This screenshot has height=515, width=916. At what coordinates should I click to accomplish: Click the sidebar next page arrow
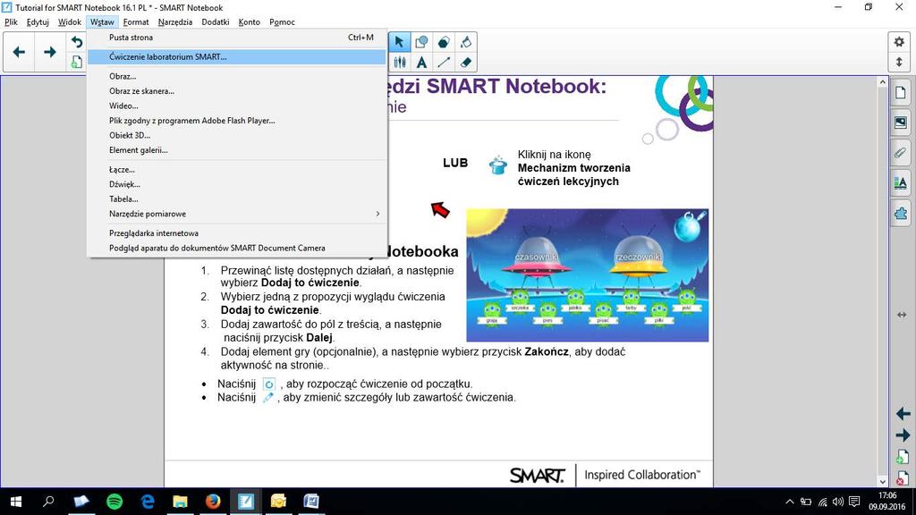tap(903, 435)
